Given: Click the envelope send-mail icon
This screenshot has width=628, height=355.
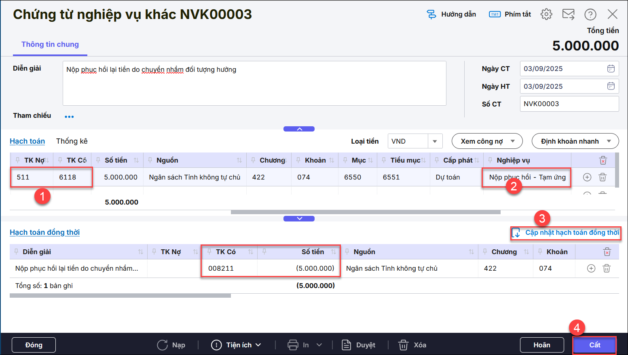Looking at the screenshot, I should pyautogui.click(x=568, y=14).
